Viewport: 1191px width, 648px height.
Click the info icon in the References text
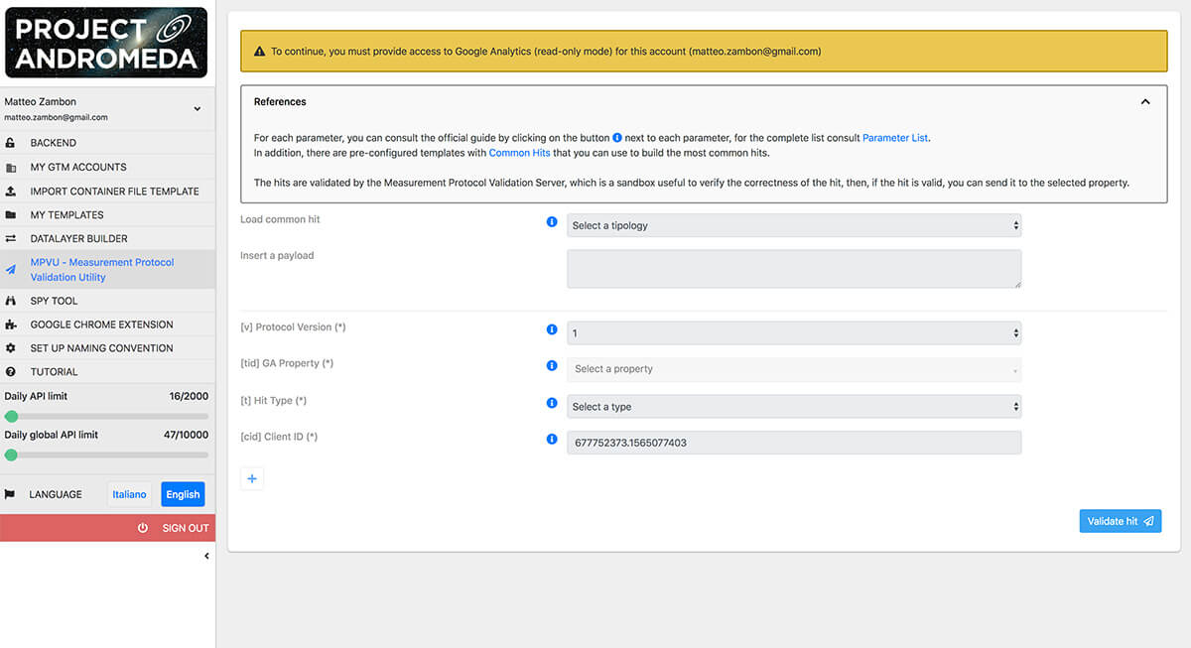coord(617,138)
